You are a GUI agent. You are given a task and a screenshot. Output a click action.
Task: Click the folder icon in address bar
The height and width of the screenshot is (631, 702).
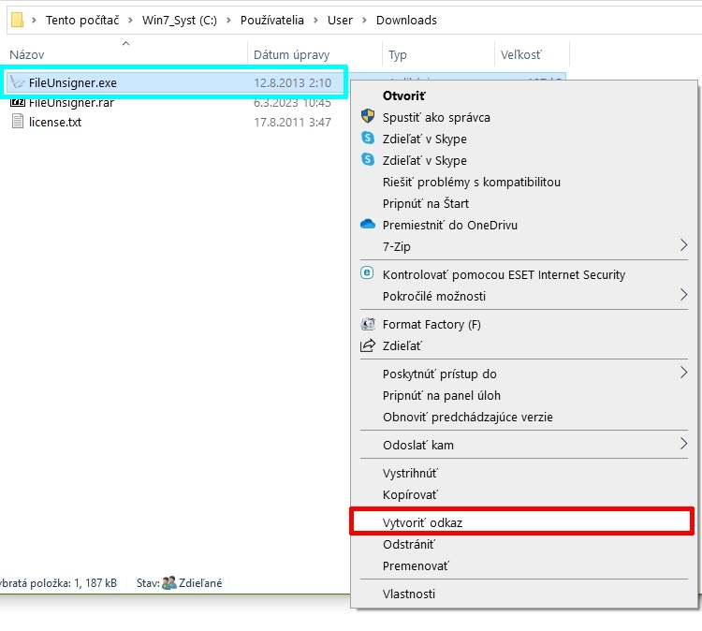pyautogui.click(x=17, y=20)
